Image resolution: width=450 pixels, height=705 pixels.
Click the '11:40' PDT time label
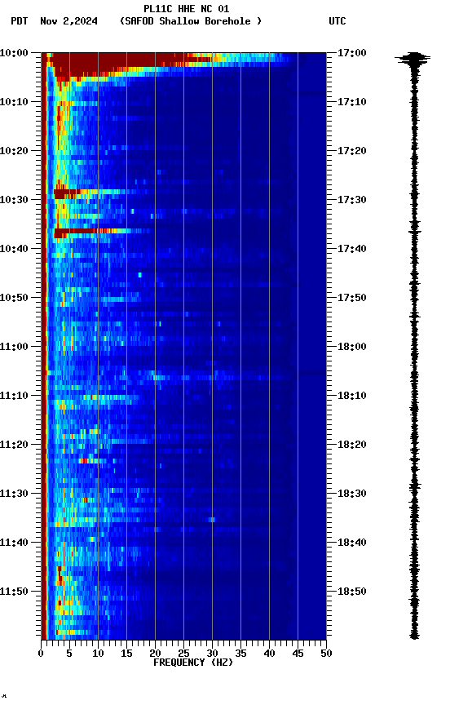14,543
